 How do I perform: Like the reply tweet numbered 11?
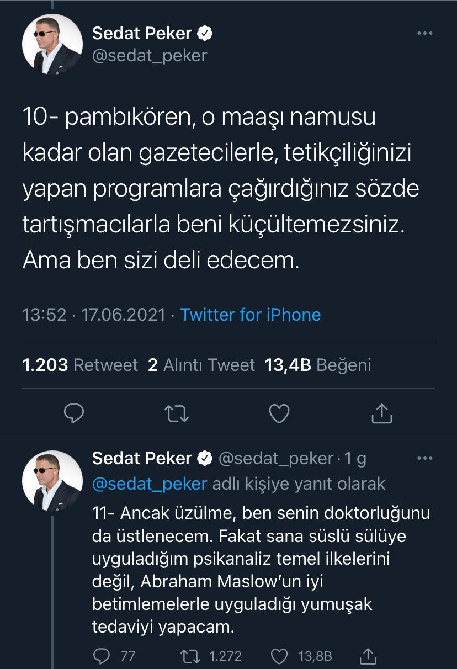pyautogui.click(x=279, y=656)
